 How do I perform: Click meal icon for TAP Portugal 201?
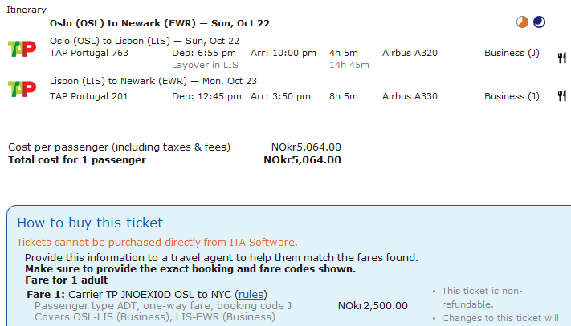562,96
